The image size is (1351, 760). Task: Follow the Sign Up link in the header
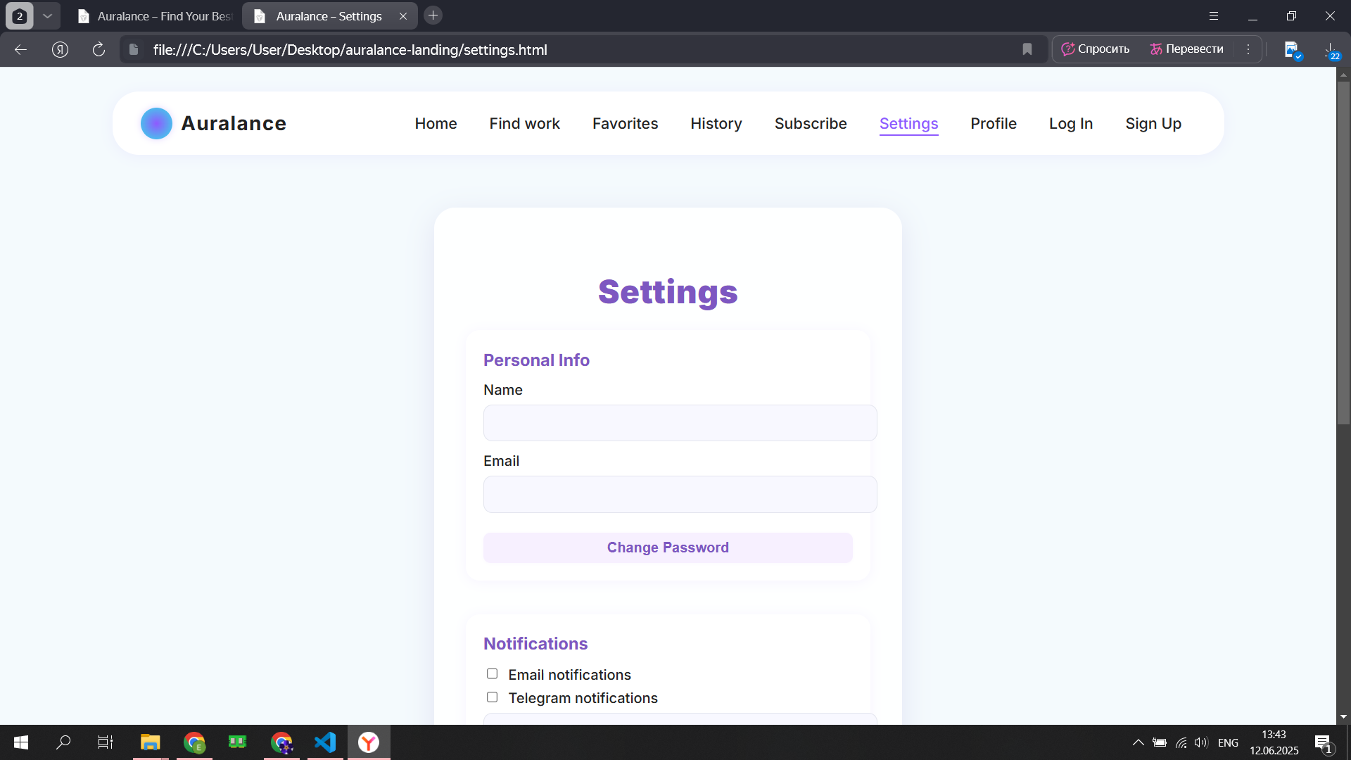(1153, 123)
